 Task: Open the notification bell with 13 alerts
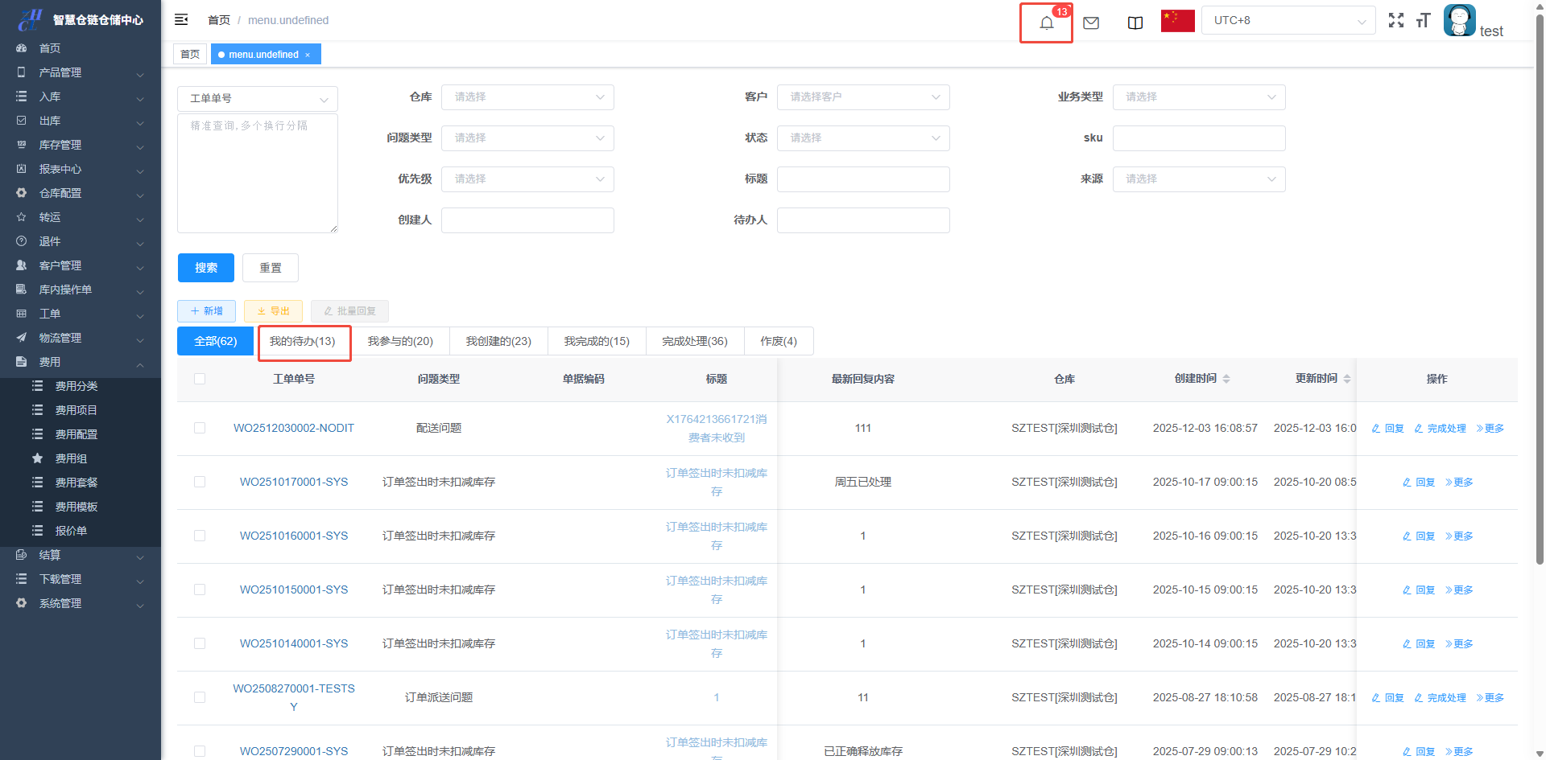[1046, 23]
